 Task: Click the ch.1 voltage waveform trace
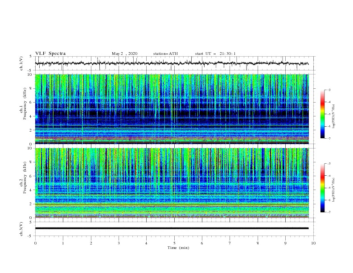172,63
